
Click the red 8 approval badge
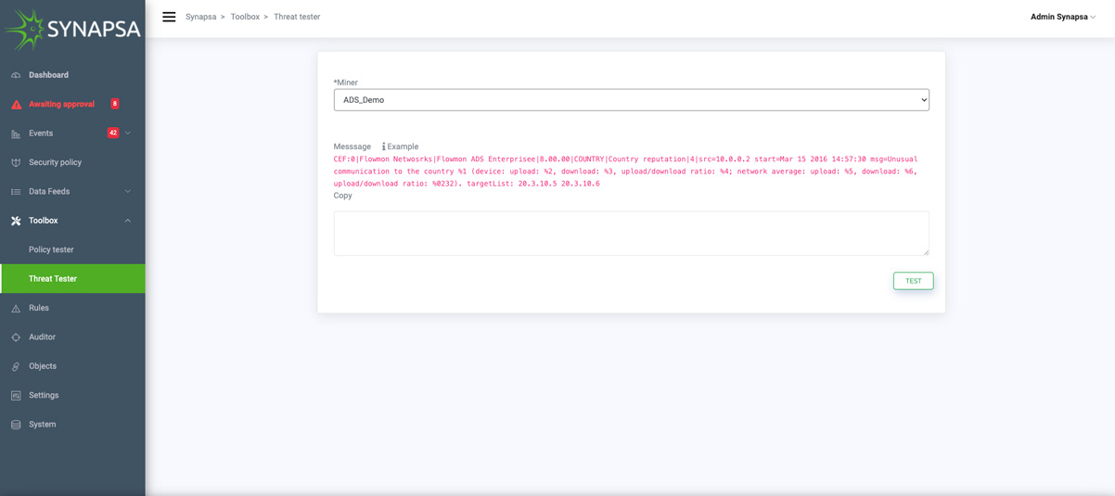pyautogui.click(x=115, y=104)
